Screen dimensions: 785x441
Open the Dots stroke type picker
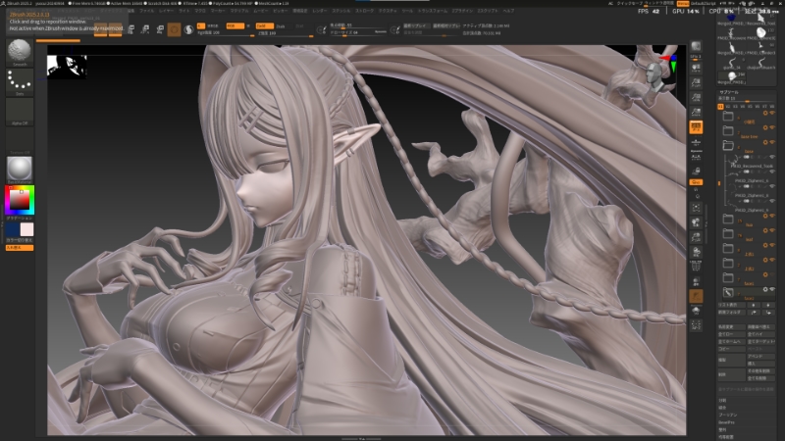pos(20,81)
